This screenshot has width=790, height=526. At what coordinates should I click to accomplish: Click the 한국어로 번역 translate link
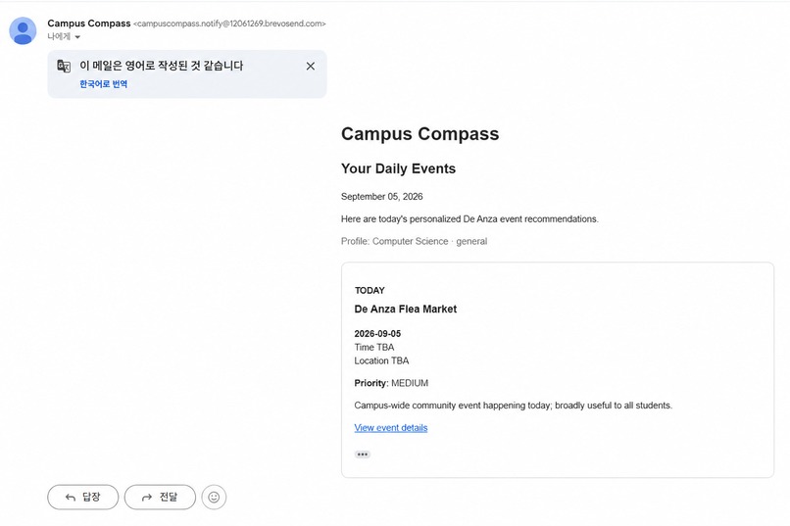click(103, 84)
